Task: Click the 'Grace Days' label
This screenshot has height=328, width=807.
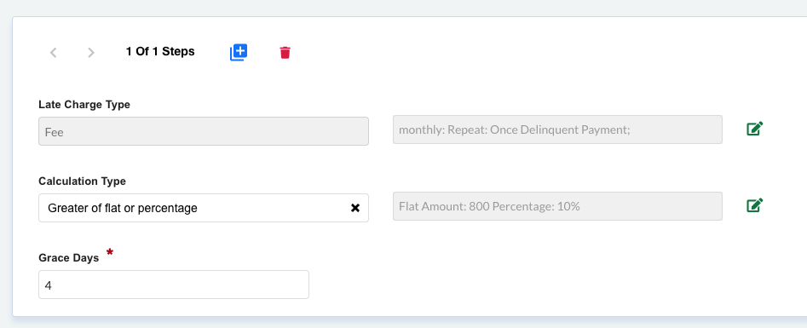Action: pyautogui.click(x=69, y=258)
